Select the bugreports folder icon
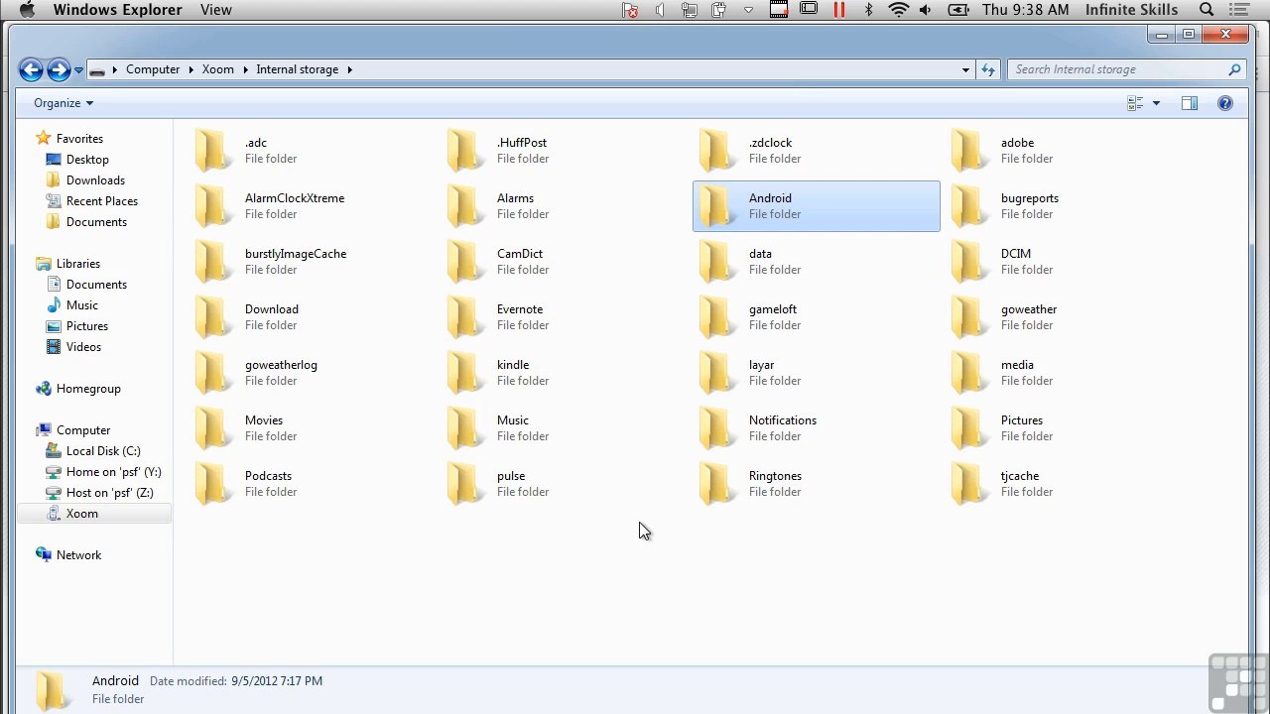 pyautogui.click(x=967, y=206)
